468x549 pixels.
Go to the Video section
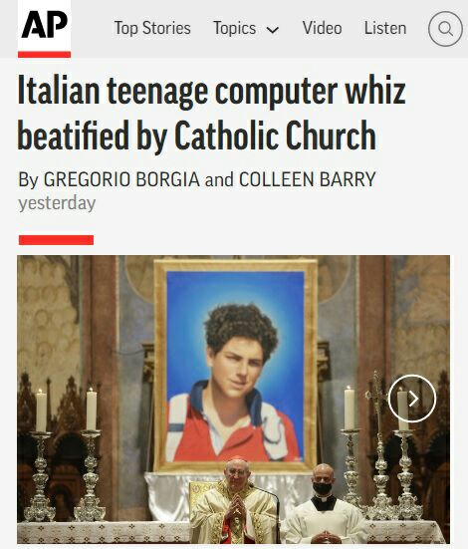[322, 28]
